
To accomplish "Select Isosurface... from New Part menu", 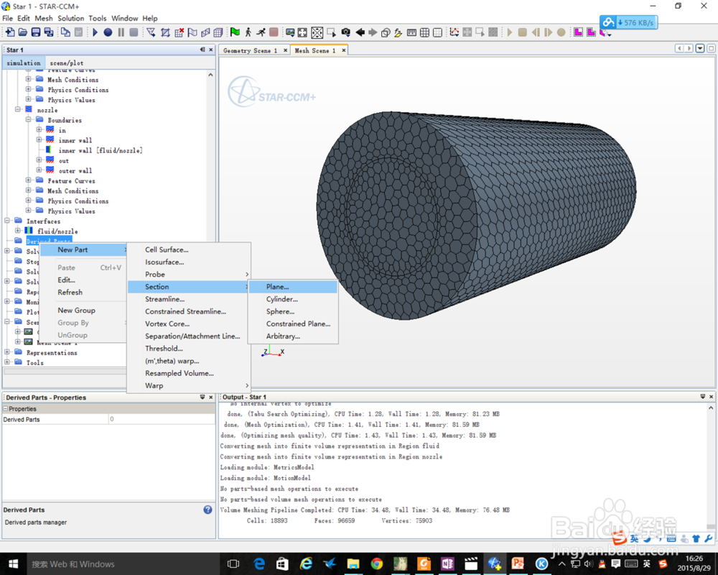I will point(189,262).
